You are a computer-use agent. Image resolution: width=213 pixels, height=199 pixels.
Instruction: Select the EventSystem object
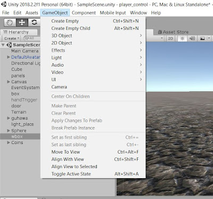(26, 87)
